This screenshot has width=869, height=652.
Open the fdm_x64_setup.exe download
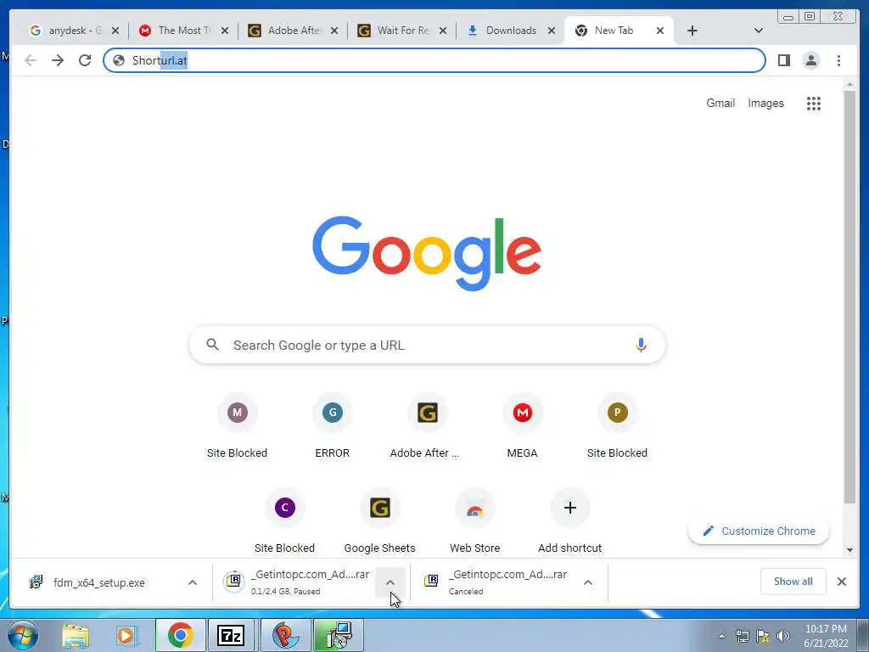[x=100, y=582]
